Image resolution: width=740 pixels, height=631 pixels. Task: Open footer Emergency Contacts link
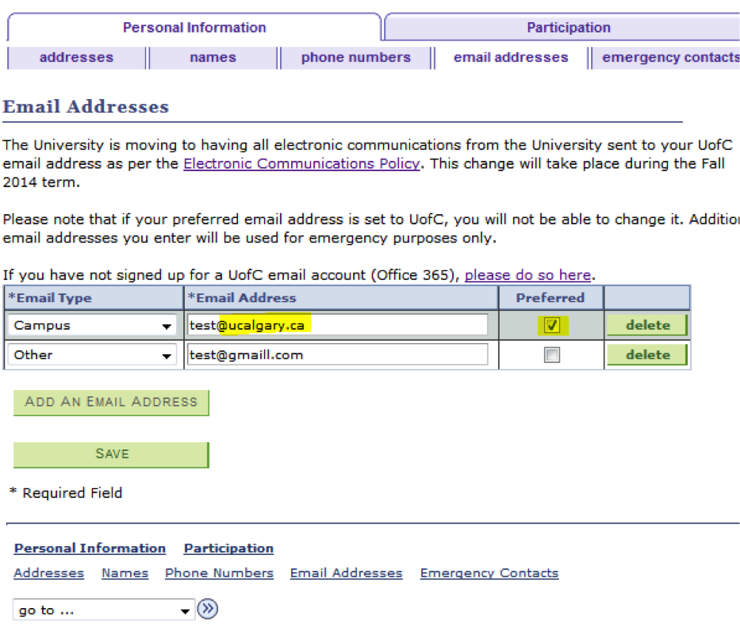(489, 573)
